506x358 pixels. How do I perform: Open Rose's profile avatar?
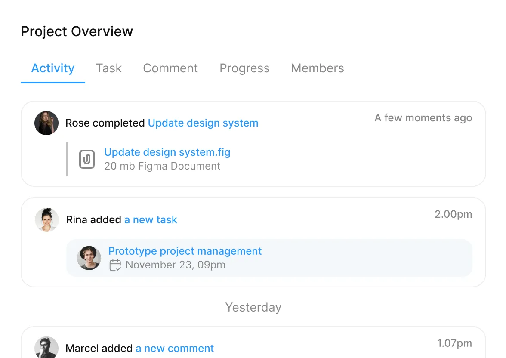click(x=46, y=123)
